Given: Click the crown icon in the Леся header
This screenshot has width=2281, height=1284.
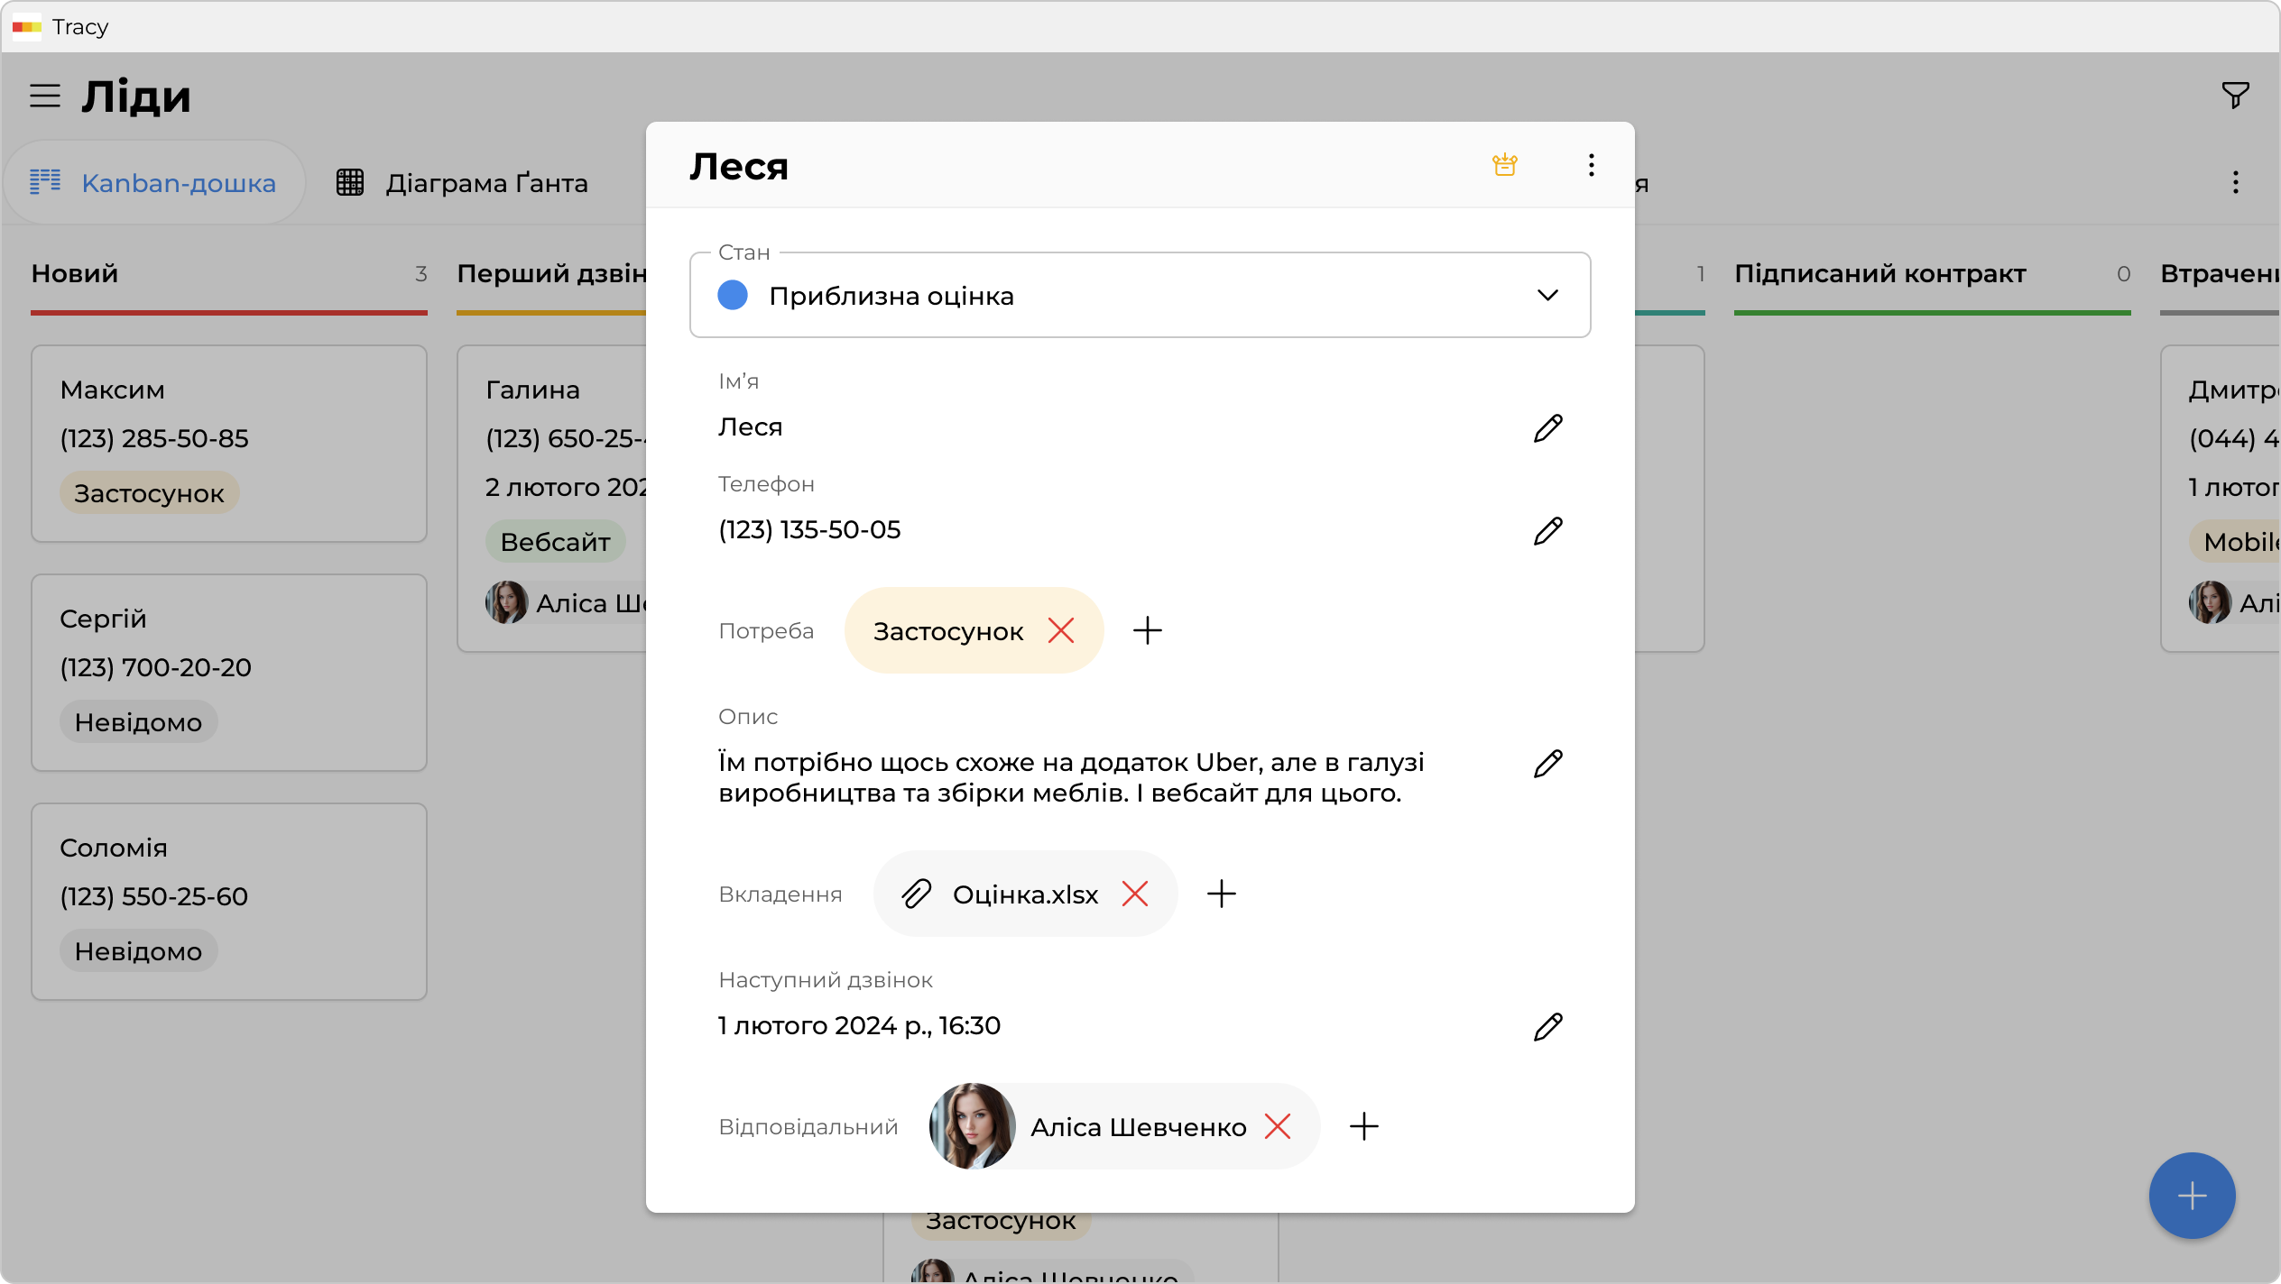Looking at the screenshot, I should (1504, 165).
